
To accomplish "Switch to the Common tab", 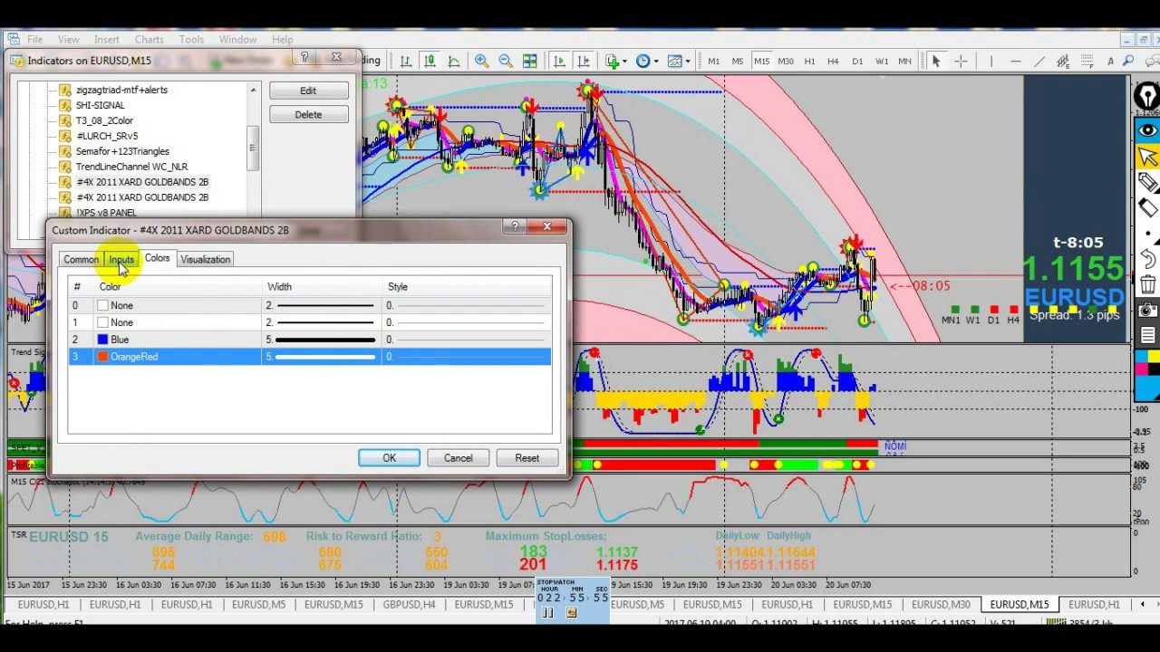I will pos(81,260).
